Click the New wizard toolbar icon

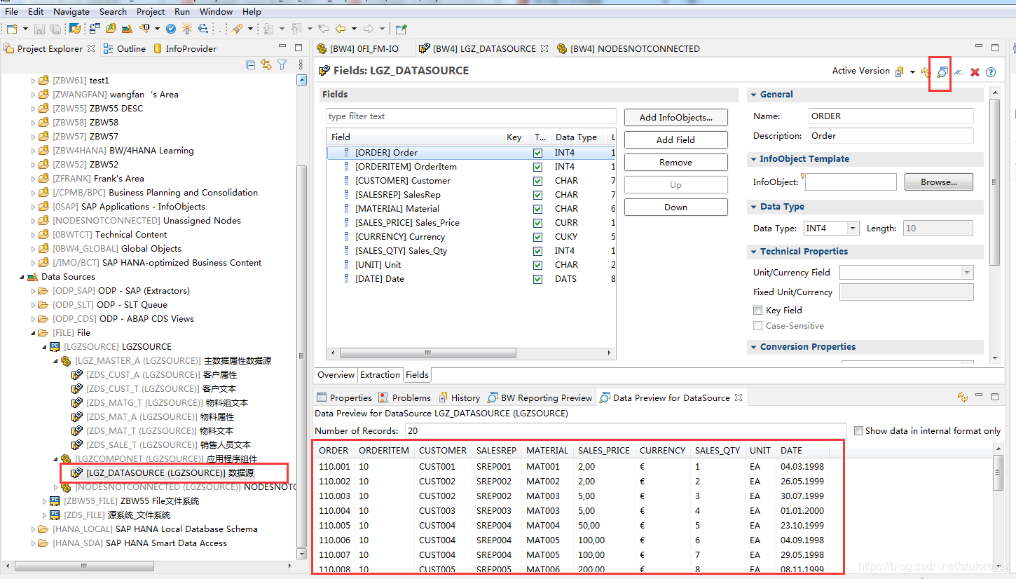coord(12,29)
